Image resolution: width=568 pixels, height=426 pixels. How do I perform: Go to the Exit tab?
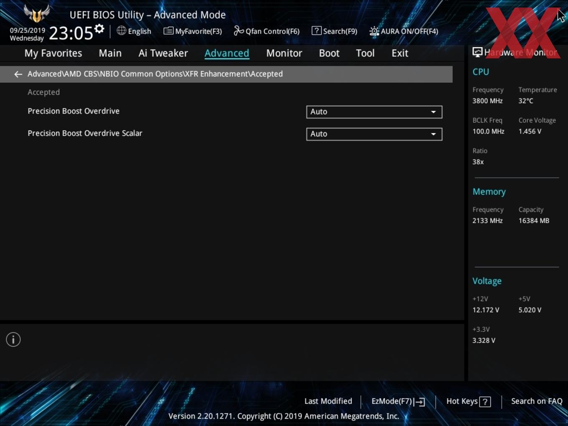[400, 53]
